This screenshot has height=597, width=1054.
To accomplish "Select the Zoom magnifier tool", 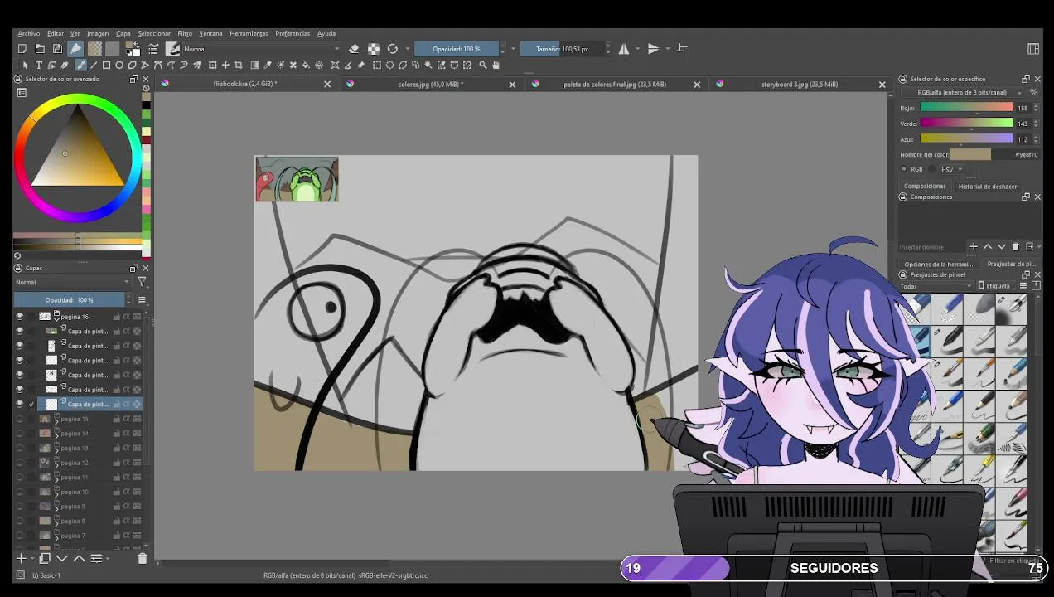I will point(483,65).
